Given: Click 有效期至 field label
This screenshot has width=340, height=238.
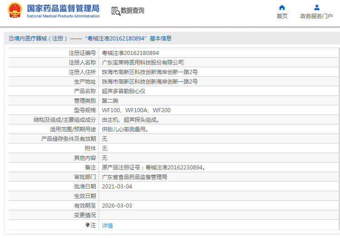Looking at the screenshot, I should tap(85, 206).
